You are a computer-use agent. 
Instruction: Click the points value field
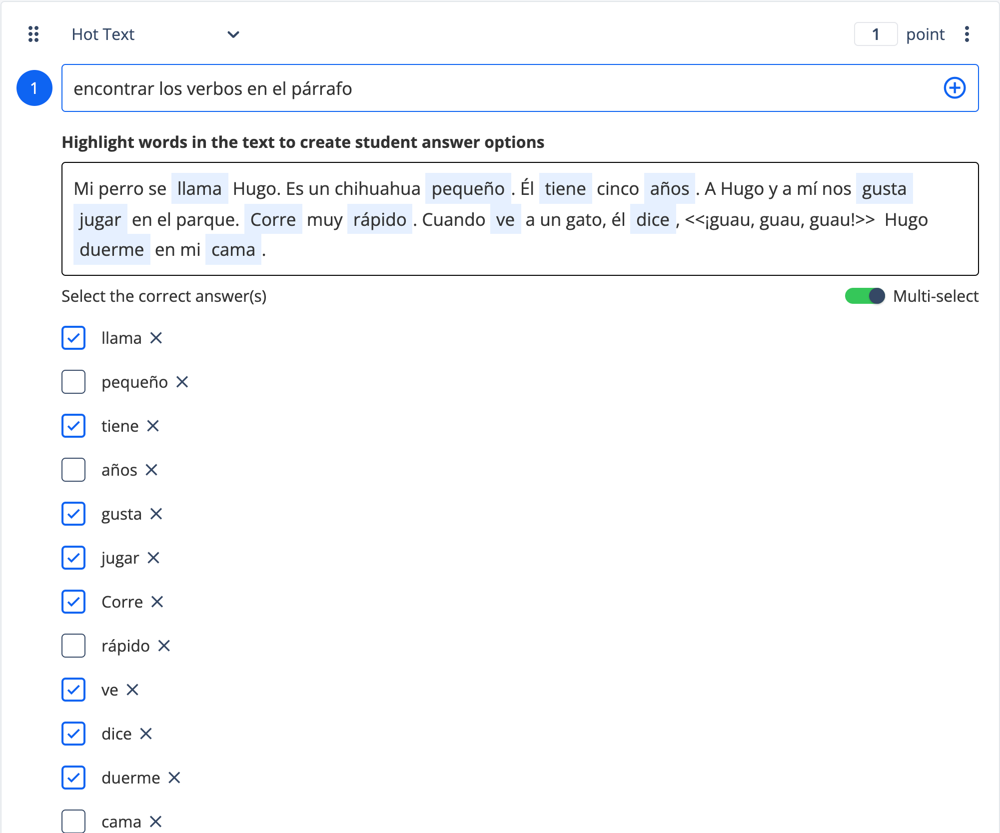[875, 34]
